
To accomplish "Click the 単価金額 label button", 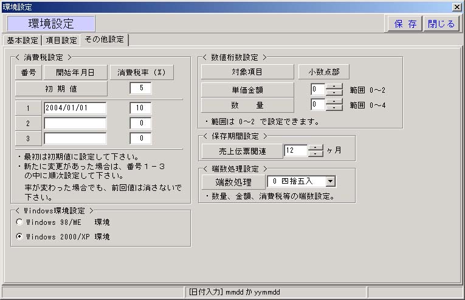I will click(x=247, y=90).
